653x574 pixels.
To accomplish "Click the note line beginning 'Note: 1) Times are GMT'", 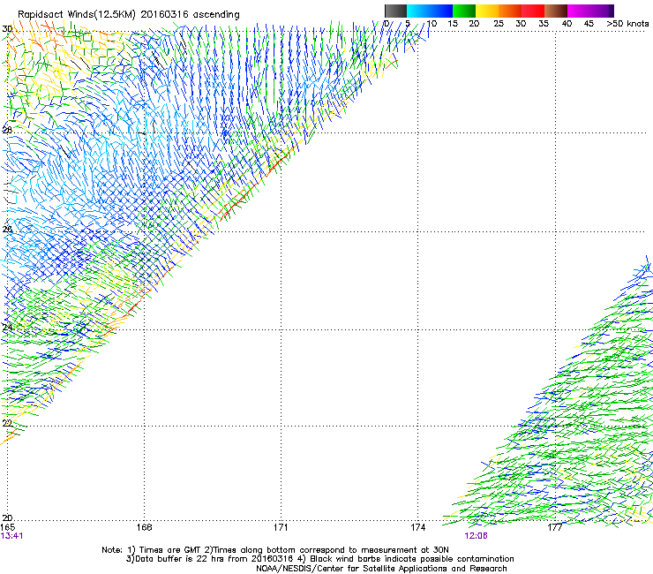I will 274,550.
